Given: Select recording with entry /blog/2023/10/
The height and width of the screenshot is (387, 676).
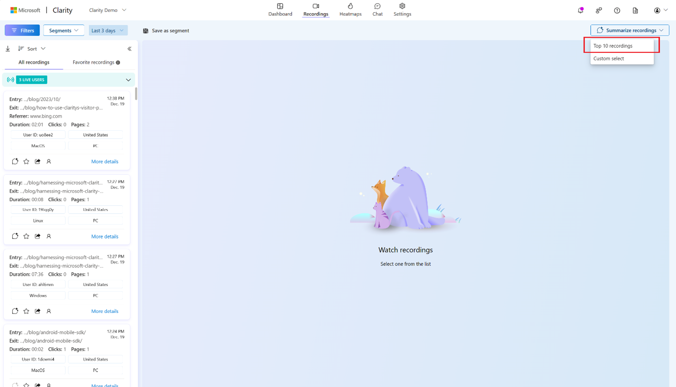Looking at the screenshot, I should pyautogui.click(x=67, y=130).
